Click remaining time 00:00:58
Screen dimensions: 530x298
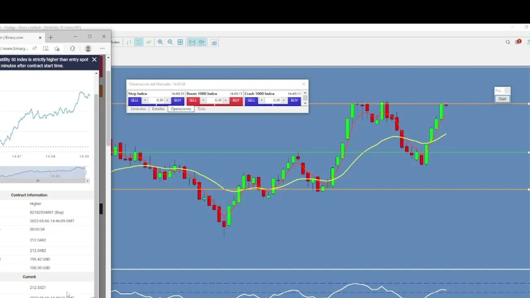37,229
